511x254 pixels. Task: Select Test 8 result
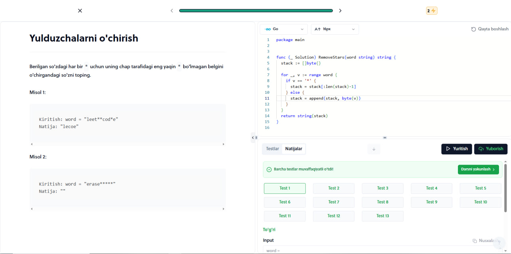tap(382, 202)
